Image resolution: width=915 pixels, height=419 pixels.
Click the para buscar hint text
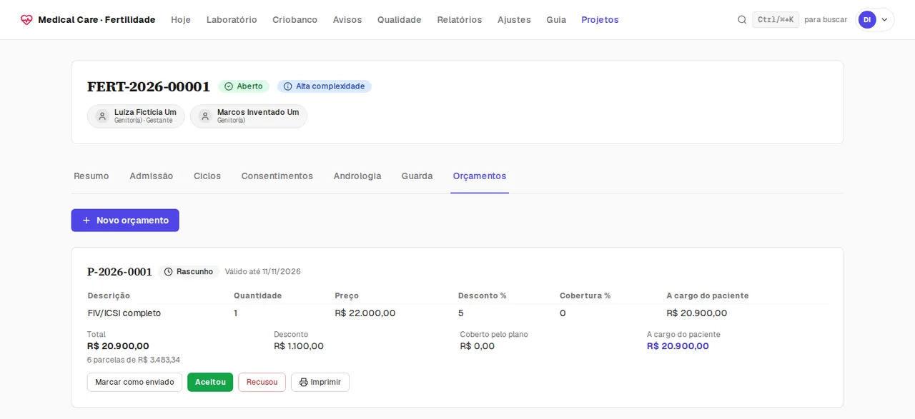pos(826,20)
